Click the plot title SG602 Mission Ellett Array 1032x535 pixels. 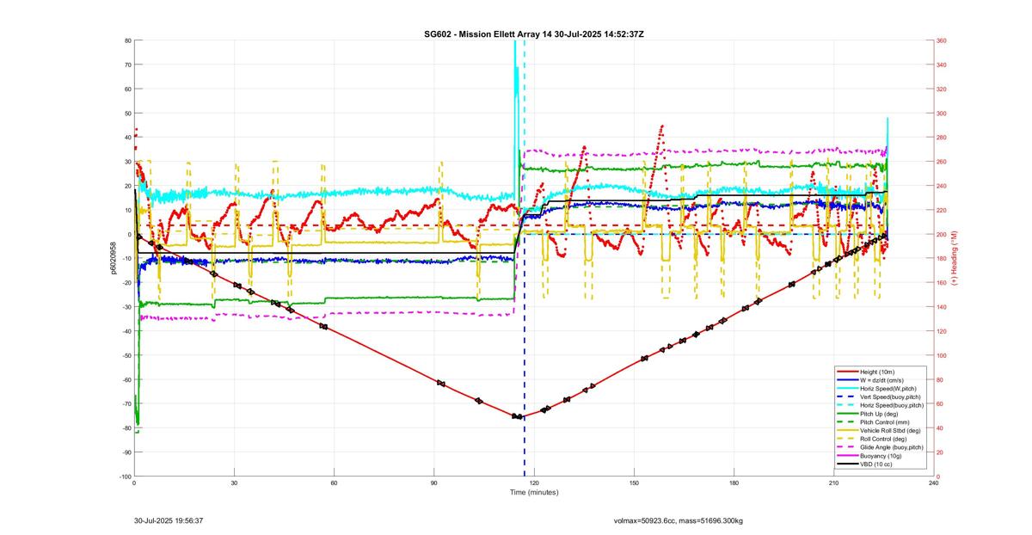click(x=534, y=34)
